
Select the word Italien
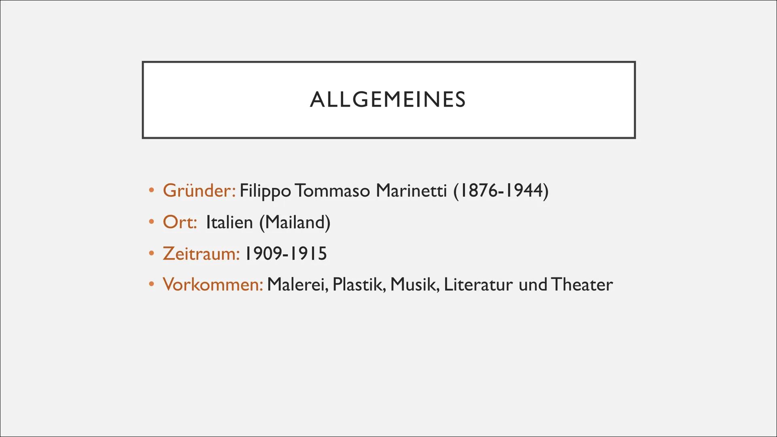[x=229, y=222]
